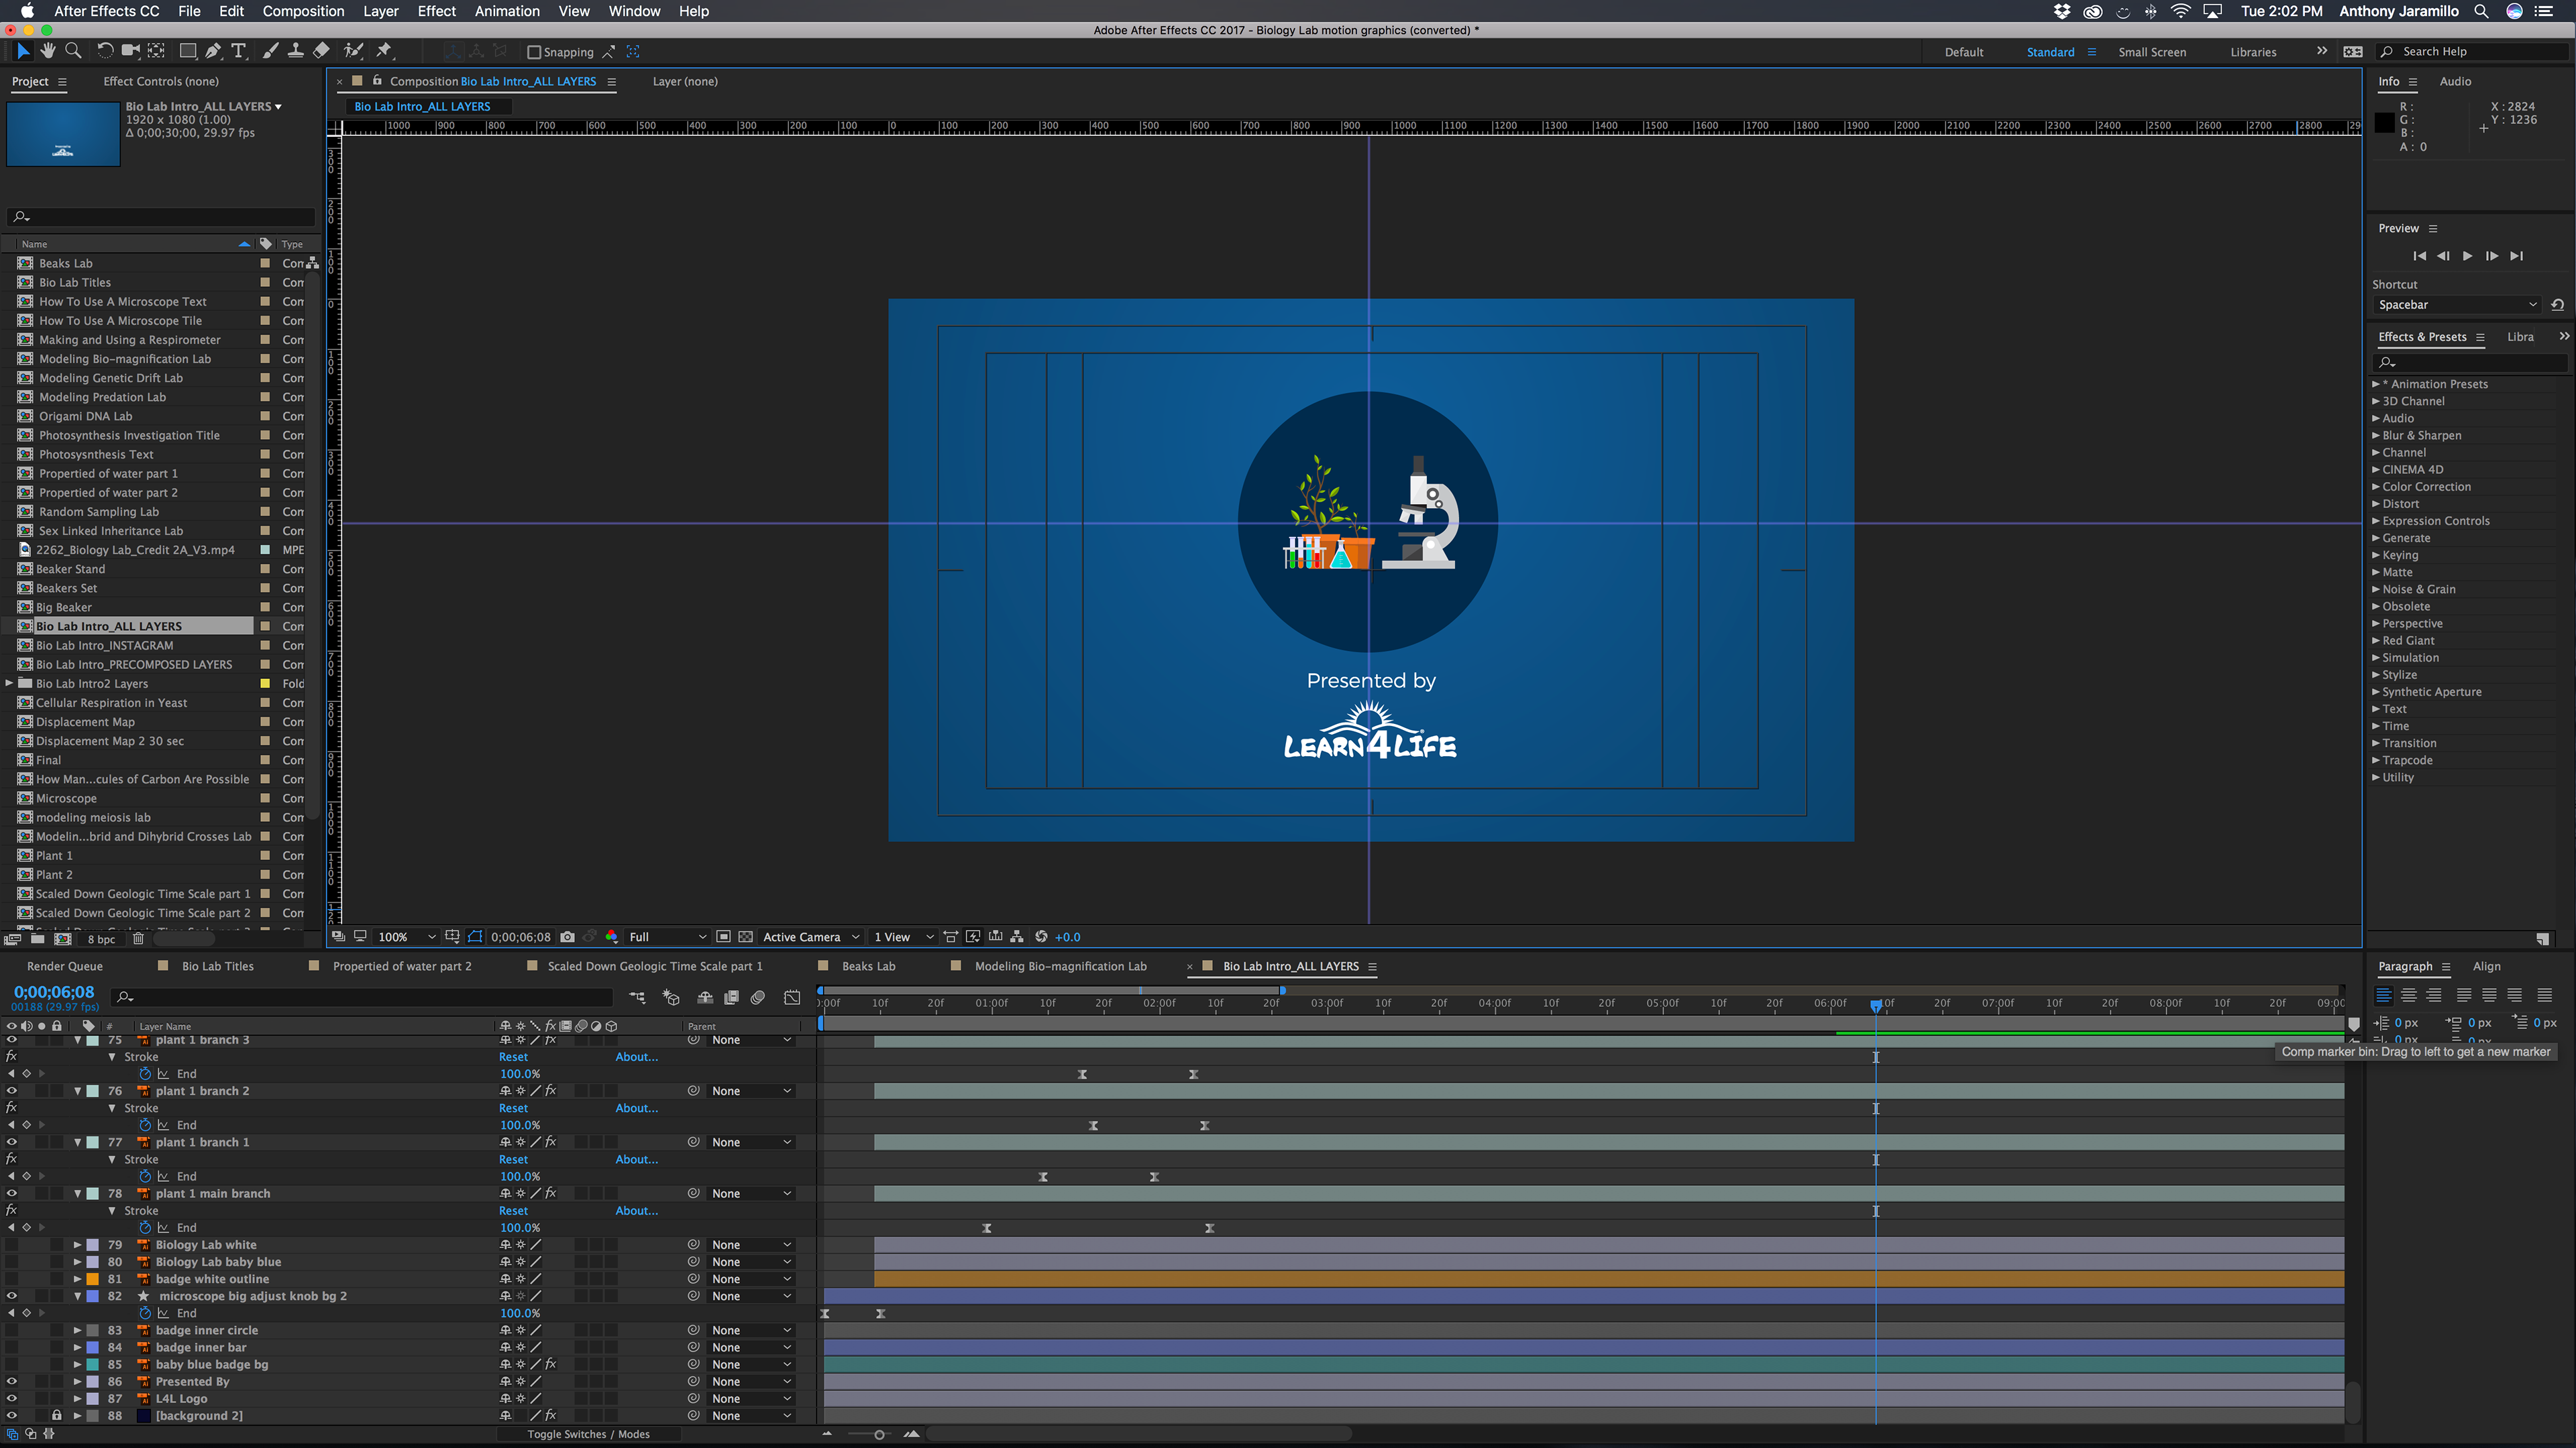This screenshot has height=1448, width=2576.
Task: Select the Puppet Pin tool
Action: (x=384, y=51)
